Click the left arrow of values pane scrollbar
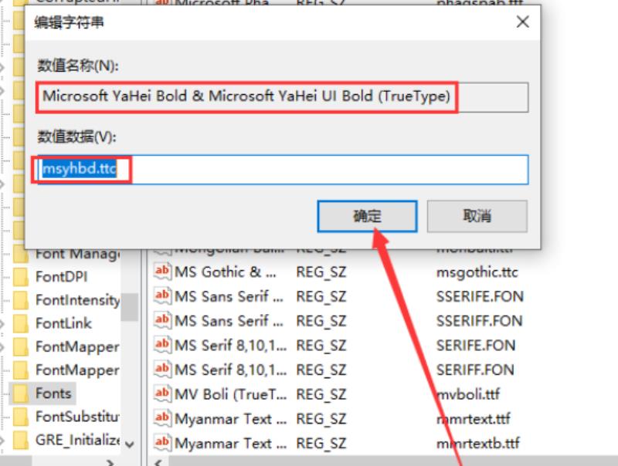618x466 pixels. (158, 462)
